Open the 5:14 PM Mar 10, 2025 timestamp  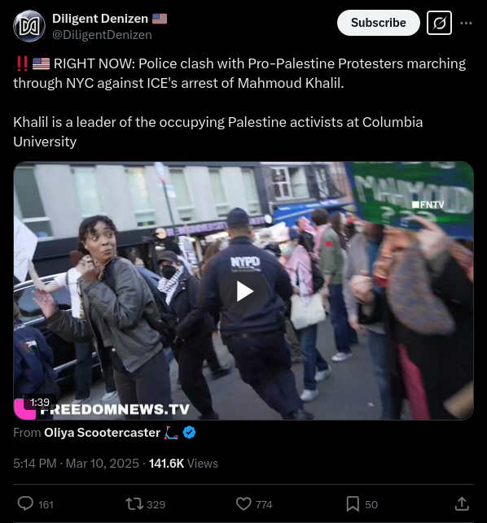[76, 464]
